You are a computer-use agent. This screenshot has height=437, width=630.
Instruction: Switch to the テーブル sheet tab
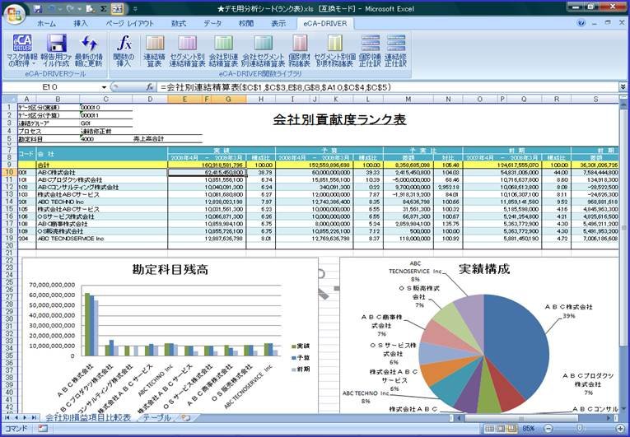pyautogui.click(x=156, y=418)
